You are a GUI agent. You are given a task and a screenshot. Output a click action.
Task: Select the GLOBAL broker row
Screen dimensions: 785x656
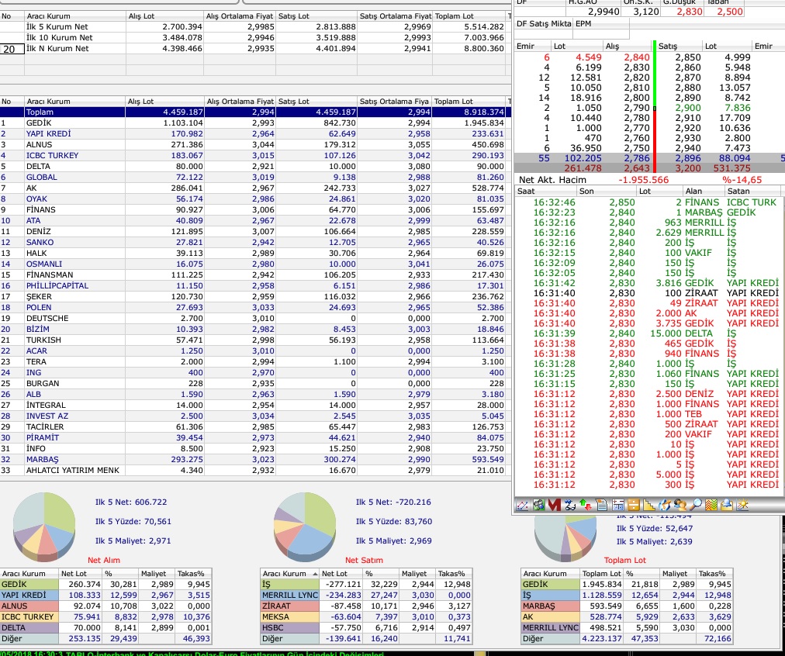[x=255, y=178]
